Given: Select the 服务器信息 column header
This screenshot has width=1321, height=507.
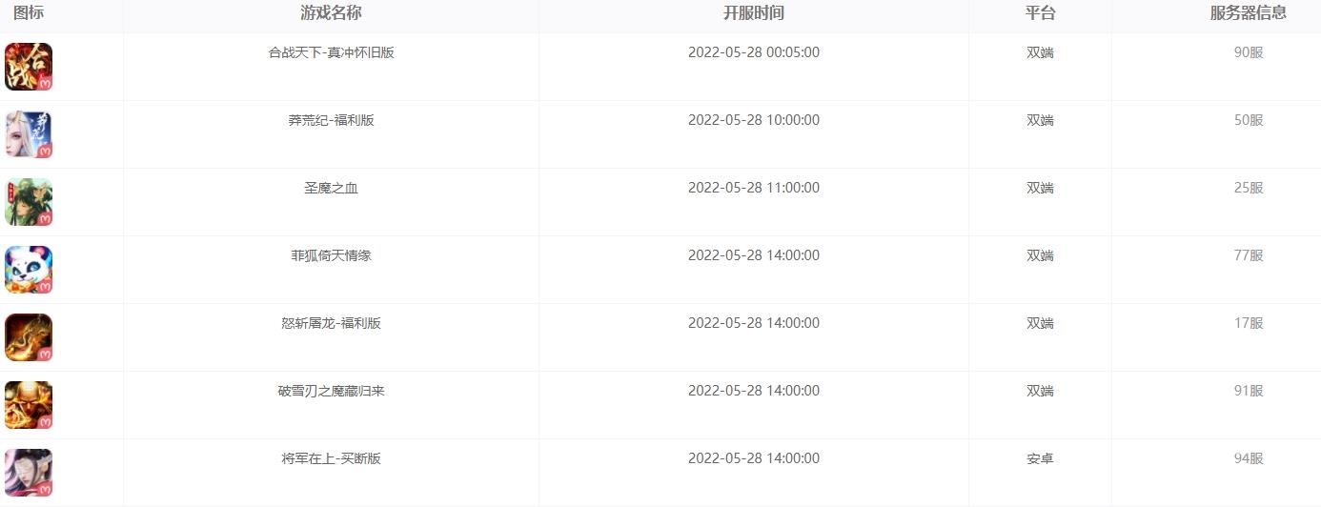Looking at the screenshot, I should click(x=1249, y=13).
